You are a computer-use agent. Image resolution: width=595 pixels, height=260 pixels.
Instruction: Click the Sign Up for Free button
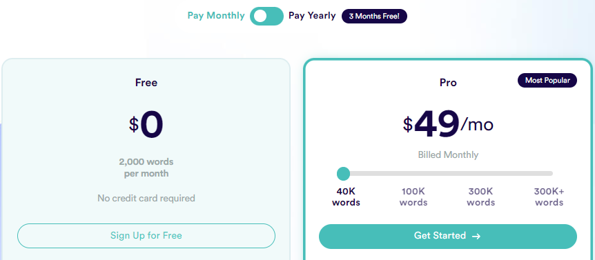(146, 236)
